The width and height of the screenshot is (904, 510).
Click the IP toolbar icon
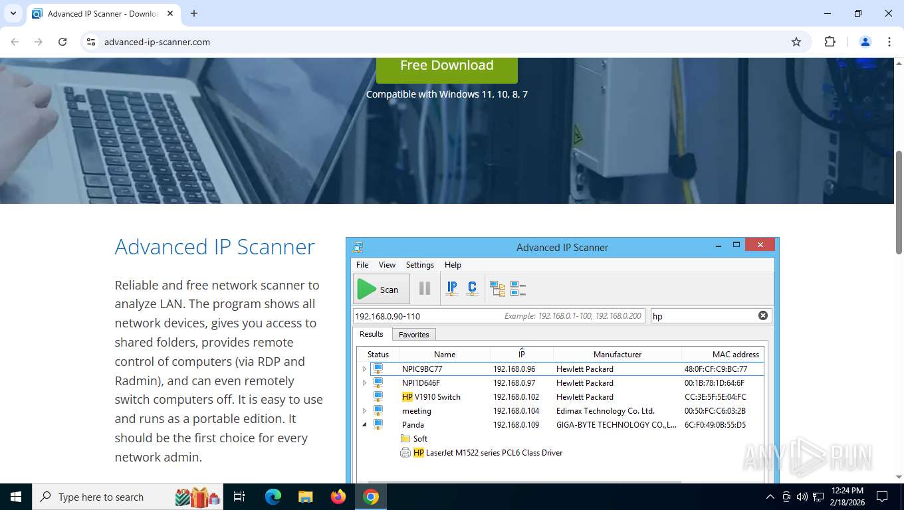point(452,288)
